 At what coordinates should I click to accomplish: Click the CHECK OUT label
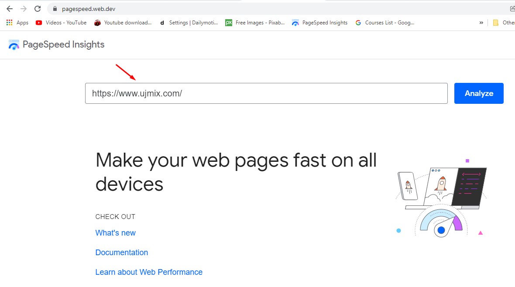115,217
